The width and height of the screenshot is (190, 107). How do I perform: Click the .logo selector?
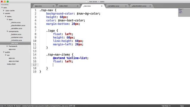pos(50,31)
